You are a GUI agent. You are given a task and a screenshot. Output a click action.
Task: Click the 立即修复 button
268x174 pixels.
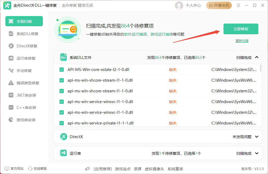pyautogui.click(x=241, y=29)
